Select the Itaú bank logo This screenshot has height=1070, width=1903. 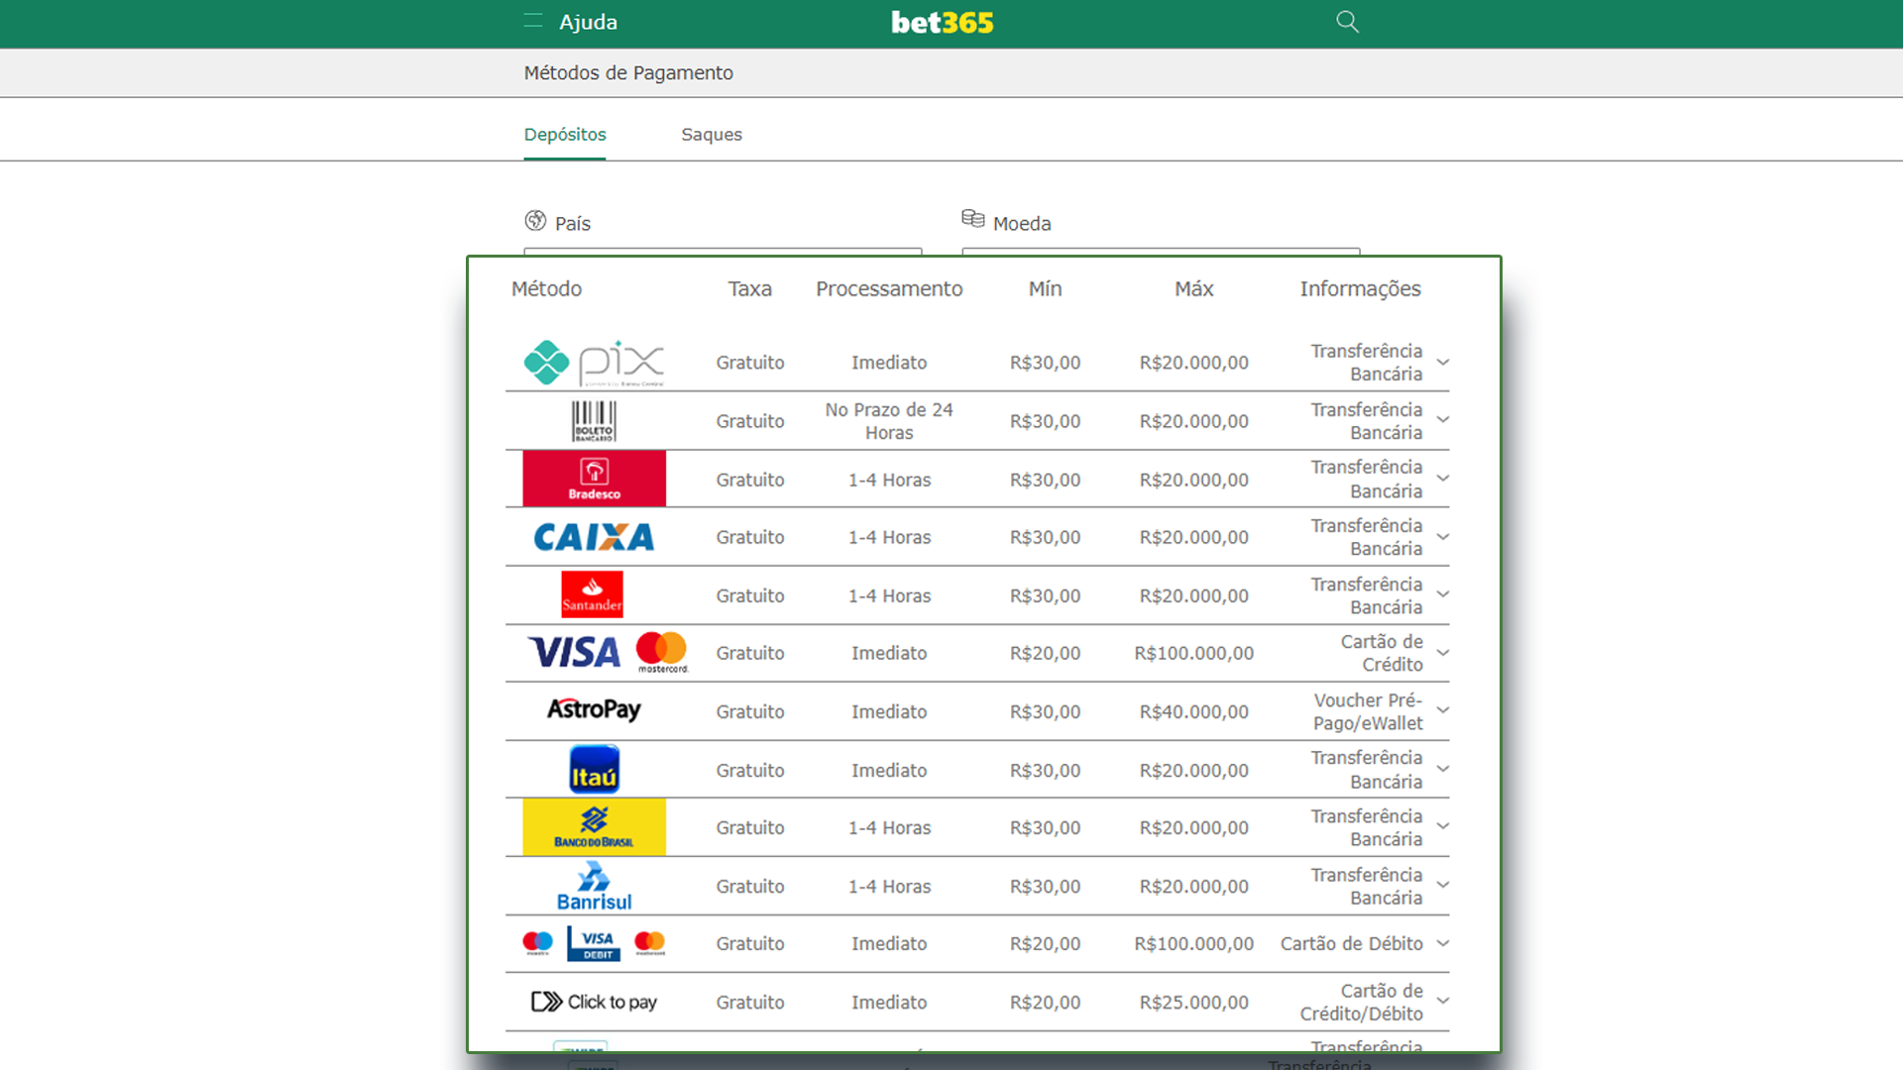(594, 770)
